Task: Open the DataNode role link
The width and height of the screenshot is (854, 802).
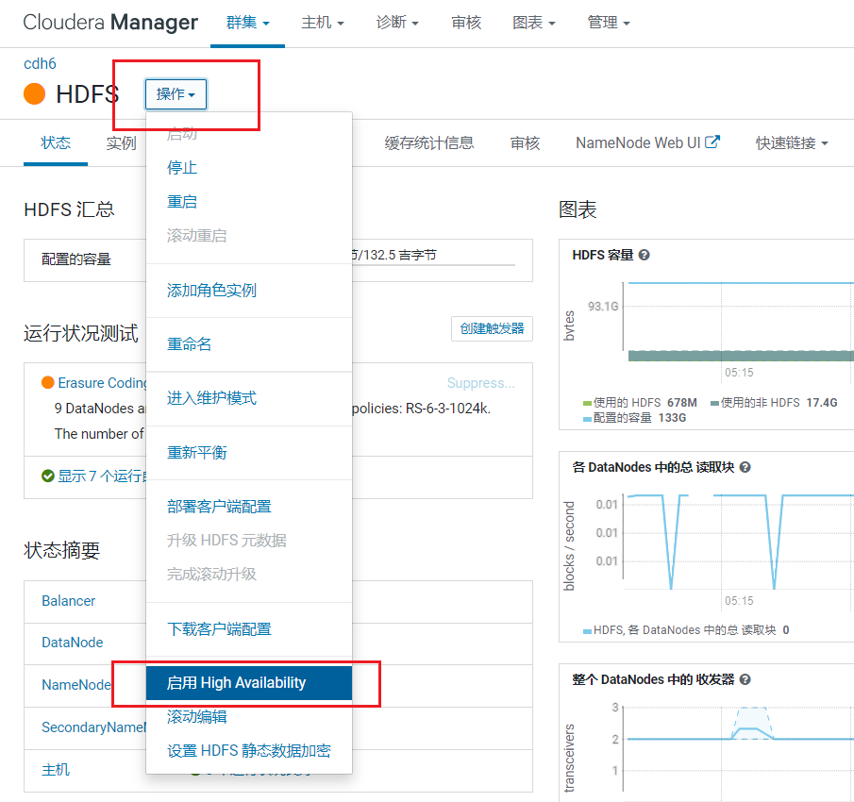Action: pyautogui.click(x=73, y=643)
